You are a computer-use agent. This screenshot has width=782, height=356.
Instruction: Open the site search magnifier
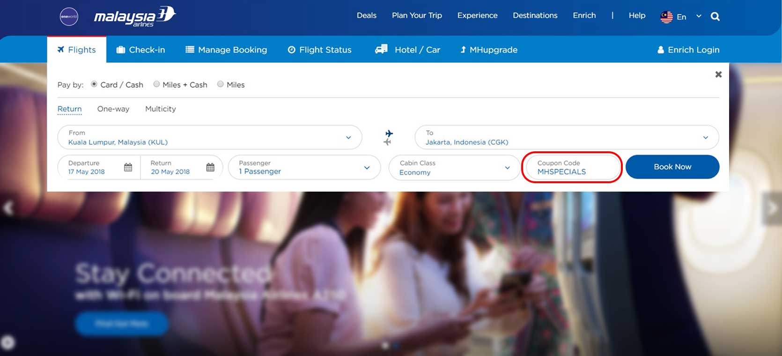point(715,16)
